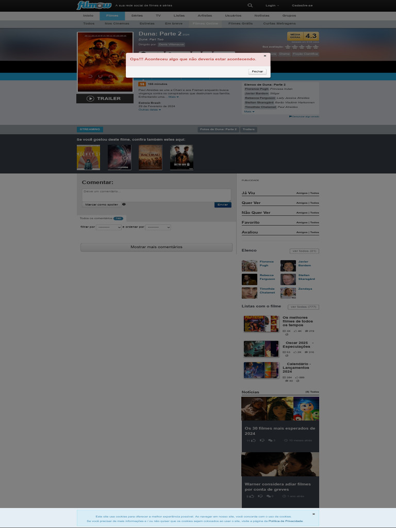Viewport: 396px width, 528px height.
Task: Open ver todos (21) for Elenco
Action: (x=304, y=251)
